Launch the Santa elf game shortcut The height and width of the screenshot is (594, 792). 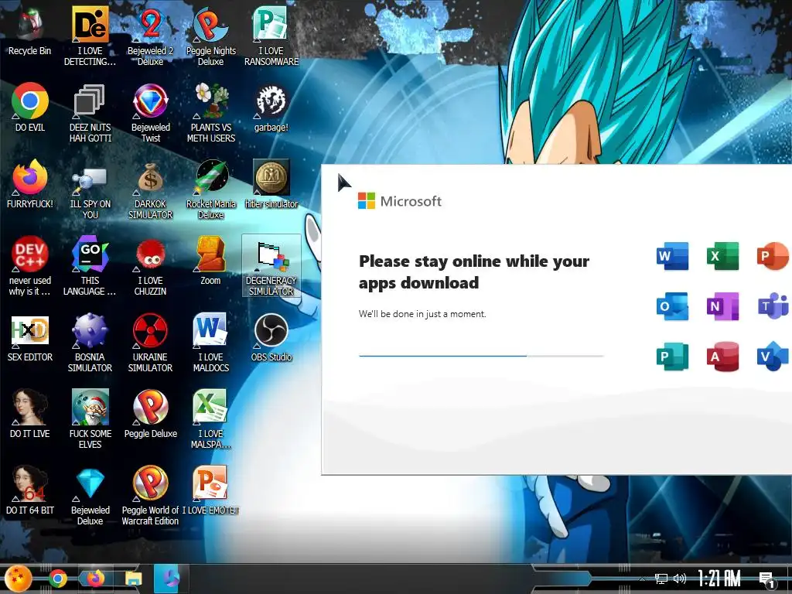point(90,419)
